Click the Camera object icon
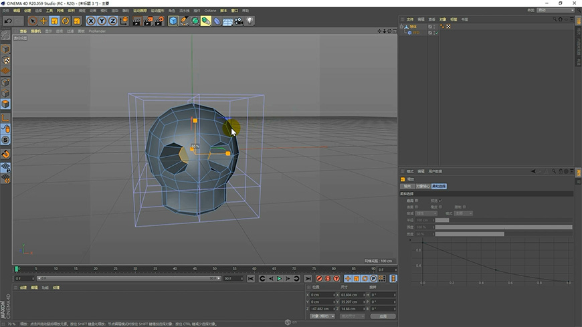The height and width of the screenshot is (327, 582). 239,21
